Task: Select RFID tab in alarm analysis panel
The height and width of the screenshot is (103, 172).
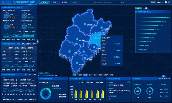Action: point(34,44)
